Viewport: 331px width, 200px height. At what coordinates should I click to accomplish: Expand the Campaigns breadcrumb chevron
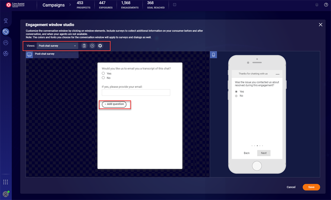[70, 5]
